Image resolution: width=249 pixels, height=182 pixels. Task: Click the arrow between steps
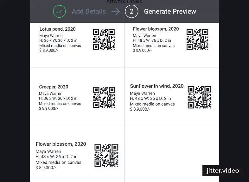coord(116,11)
